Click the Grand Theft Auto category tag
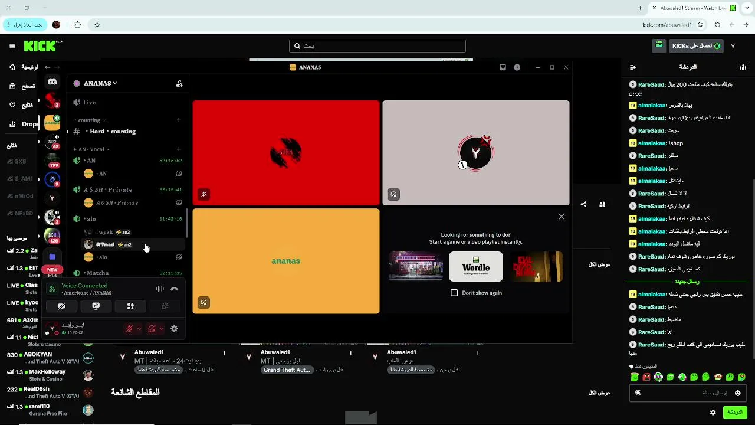Viewport: 755px width, 425px height. [x=287, y=370]
